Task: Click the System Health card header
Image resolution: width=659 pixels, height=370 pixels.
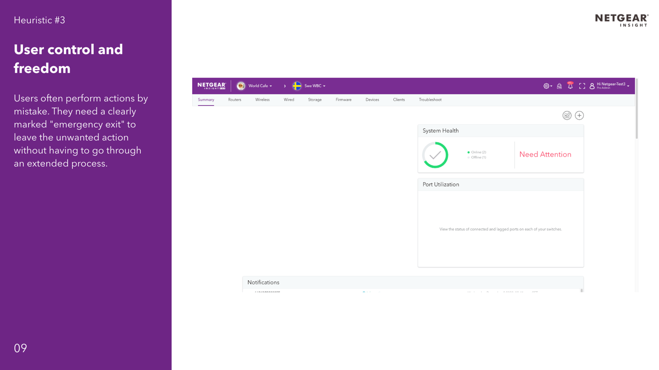Action: (x=501, y=131)
